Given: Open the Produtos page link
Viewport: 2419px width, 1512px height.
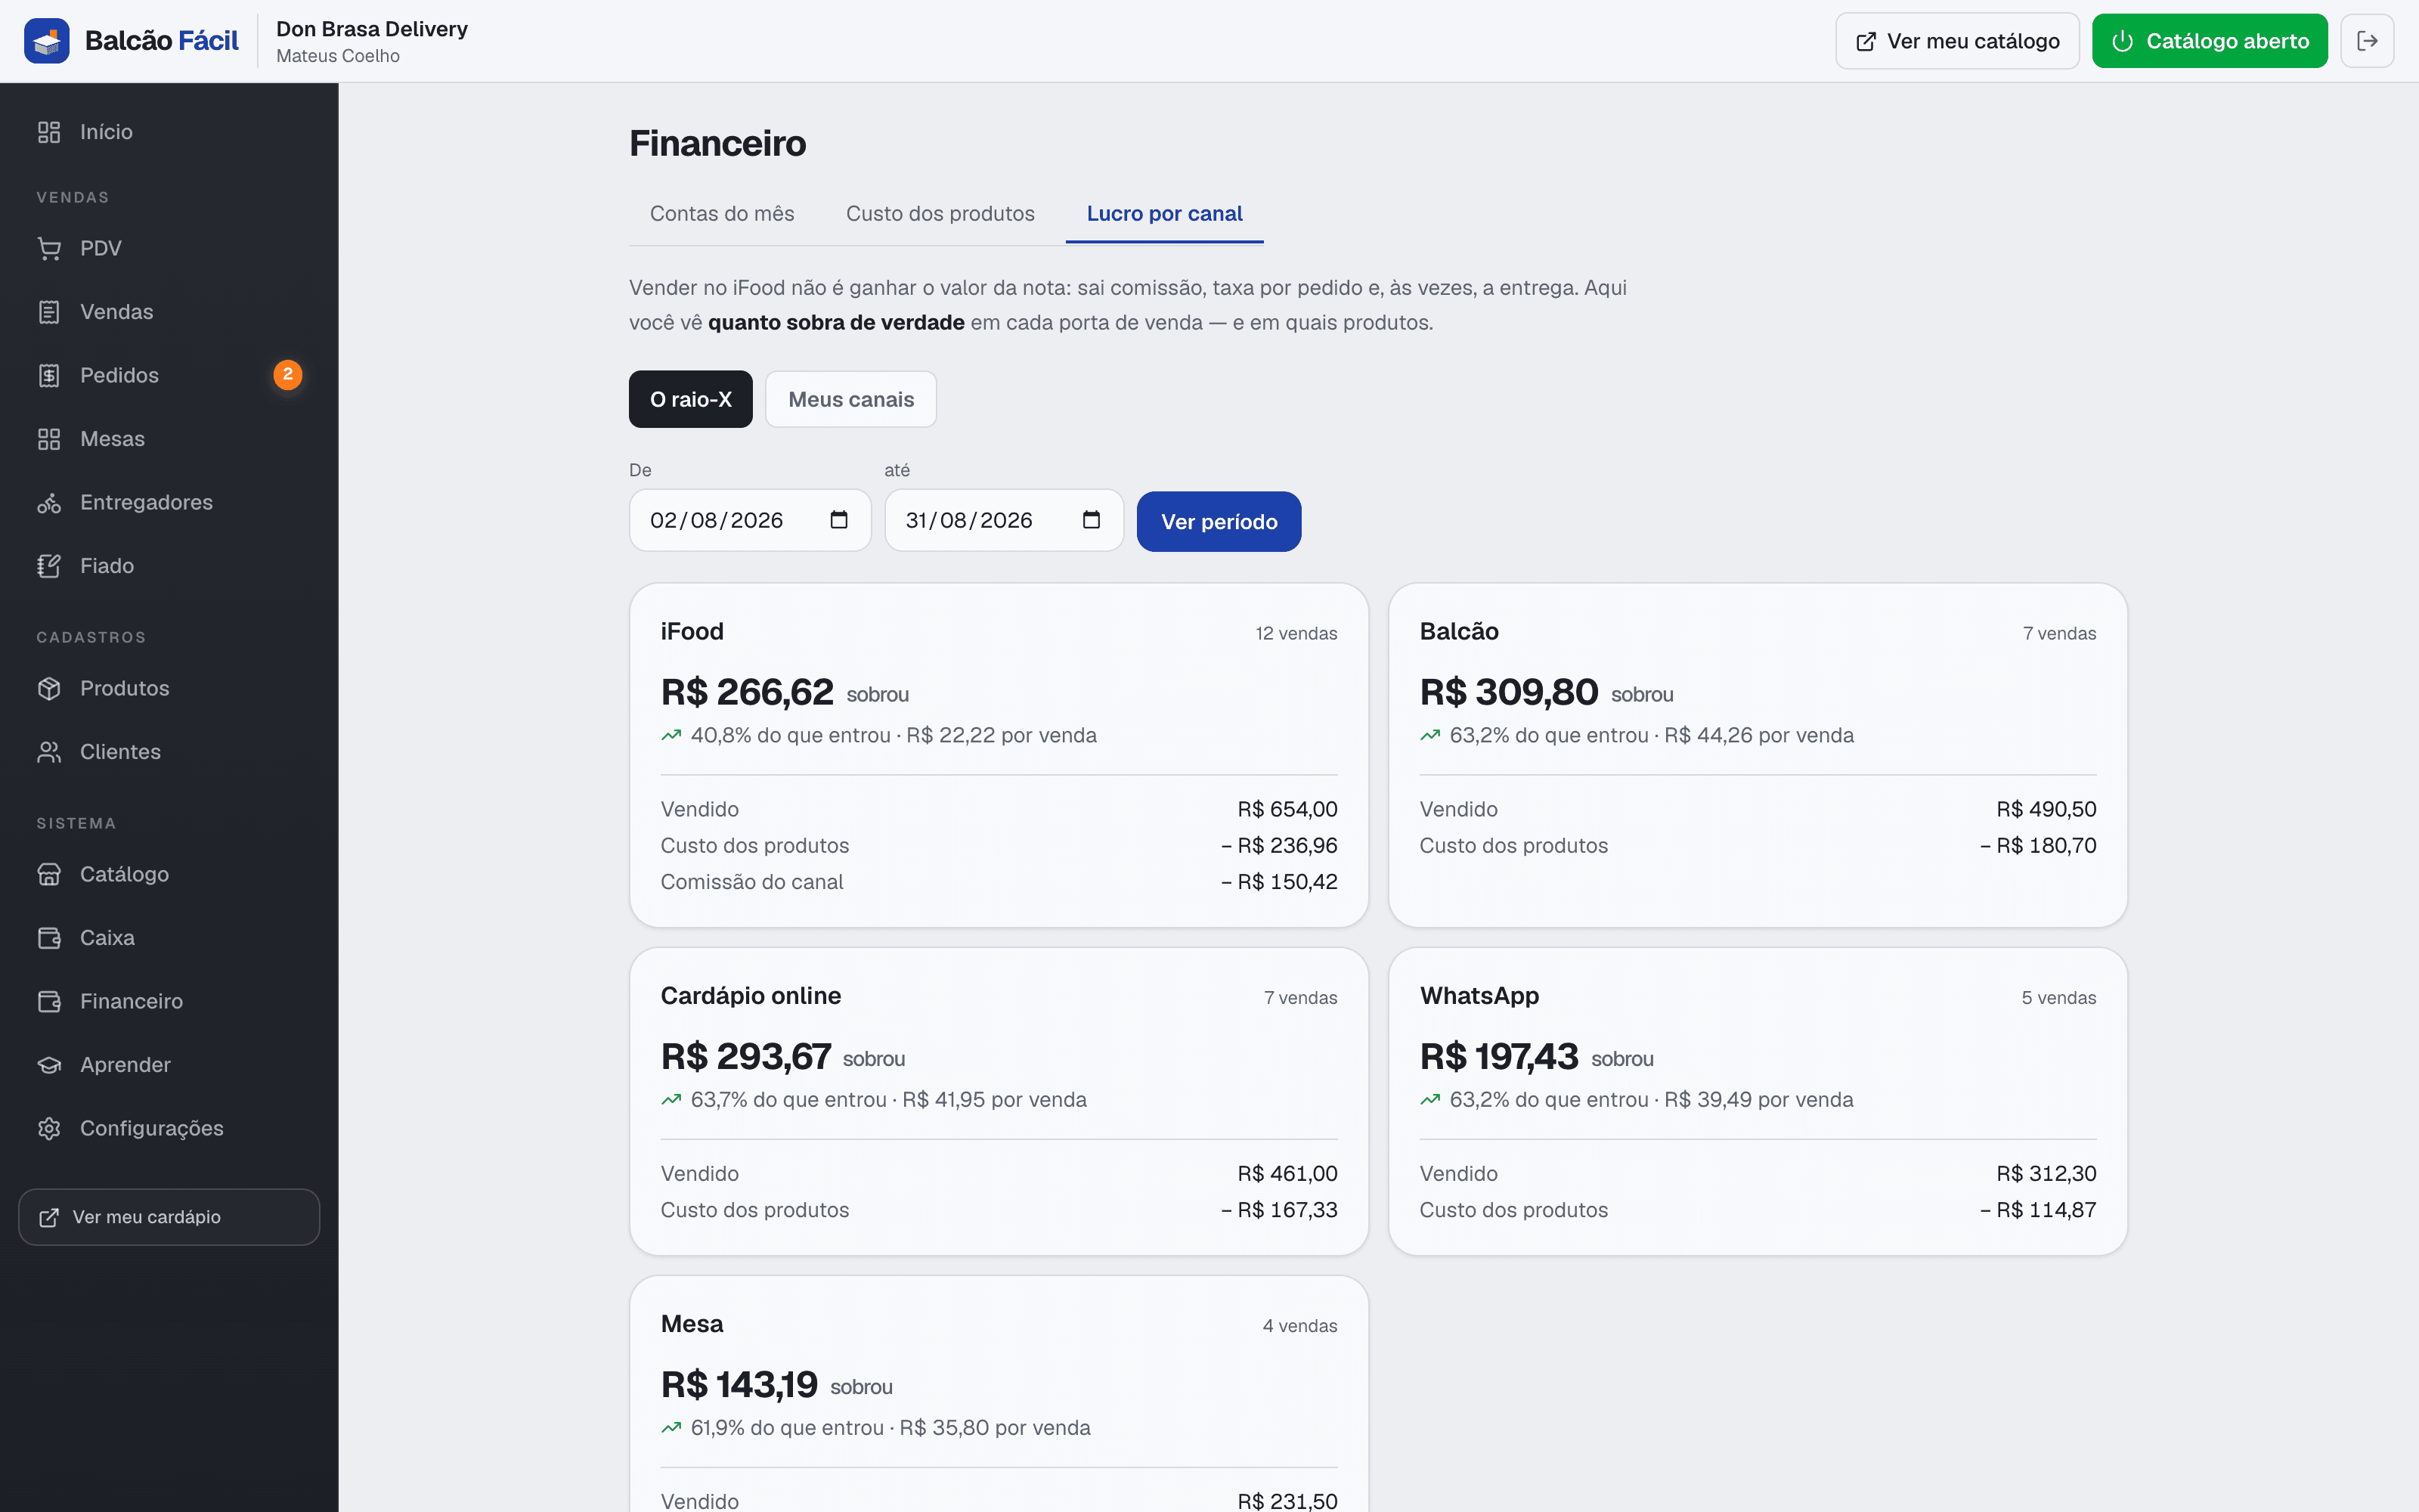Looking at the screenshot, I should pos(169,688).
